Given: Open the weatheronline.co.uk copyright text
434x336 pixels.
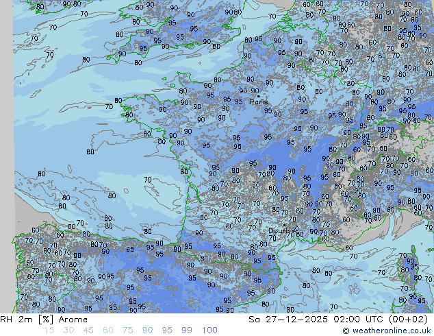Looking at the screenshot, I should tap(387, 331).
